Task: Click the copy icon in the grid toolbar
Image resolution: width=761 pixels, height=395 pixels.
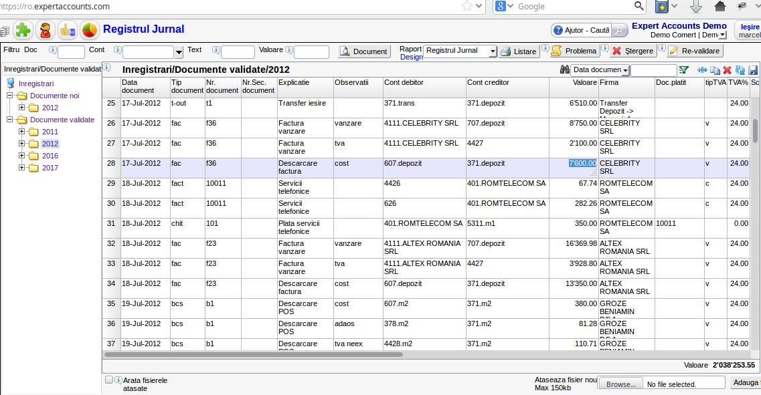Action: tap(715, 70)
